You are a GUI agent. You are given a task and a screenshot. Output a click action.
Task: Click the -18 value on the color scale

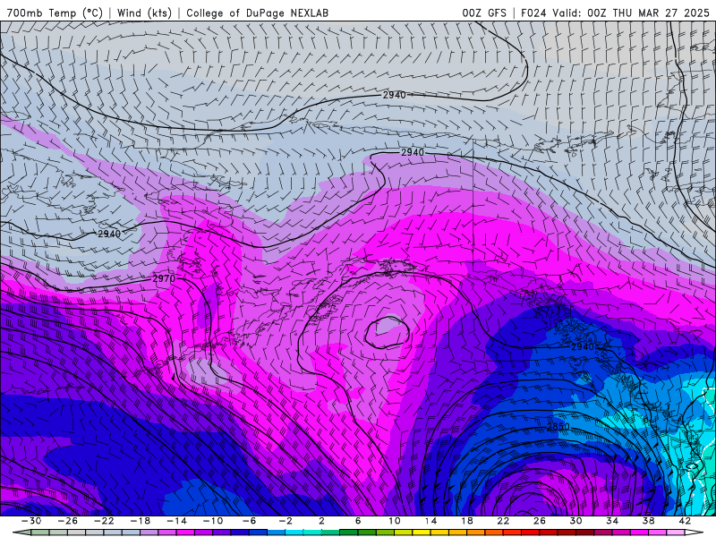pos(141,521)
